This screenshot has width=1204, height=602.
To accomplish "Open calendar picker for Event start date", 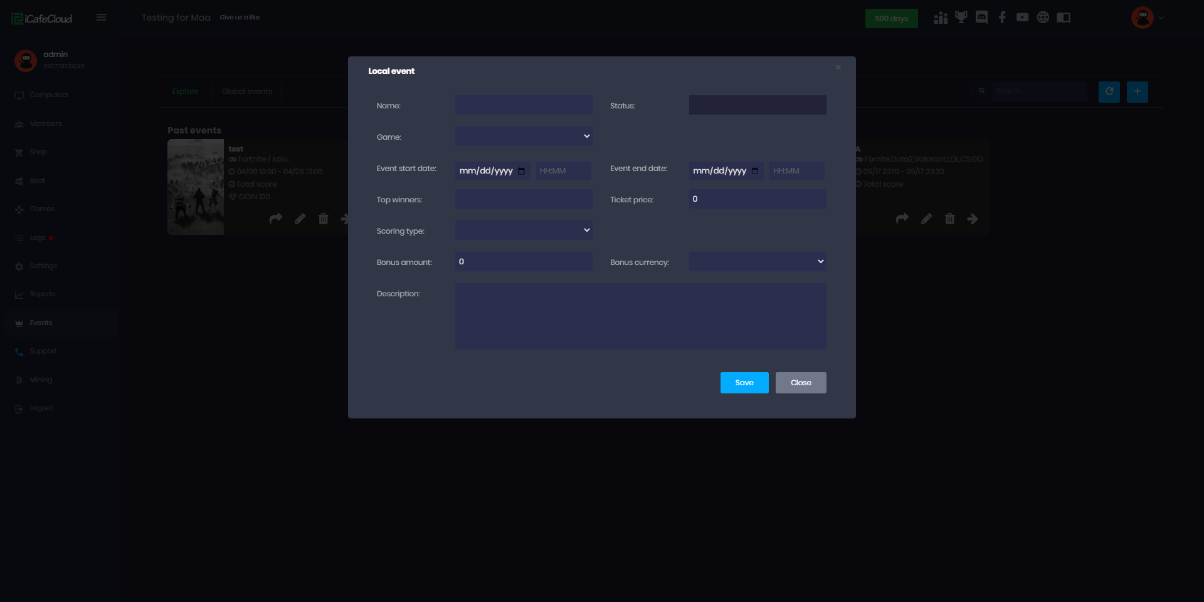I will [522, 171].
